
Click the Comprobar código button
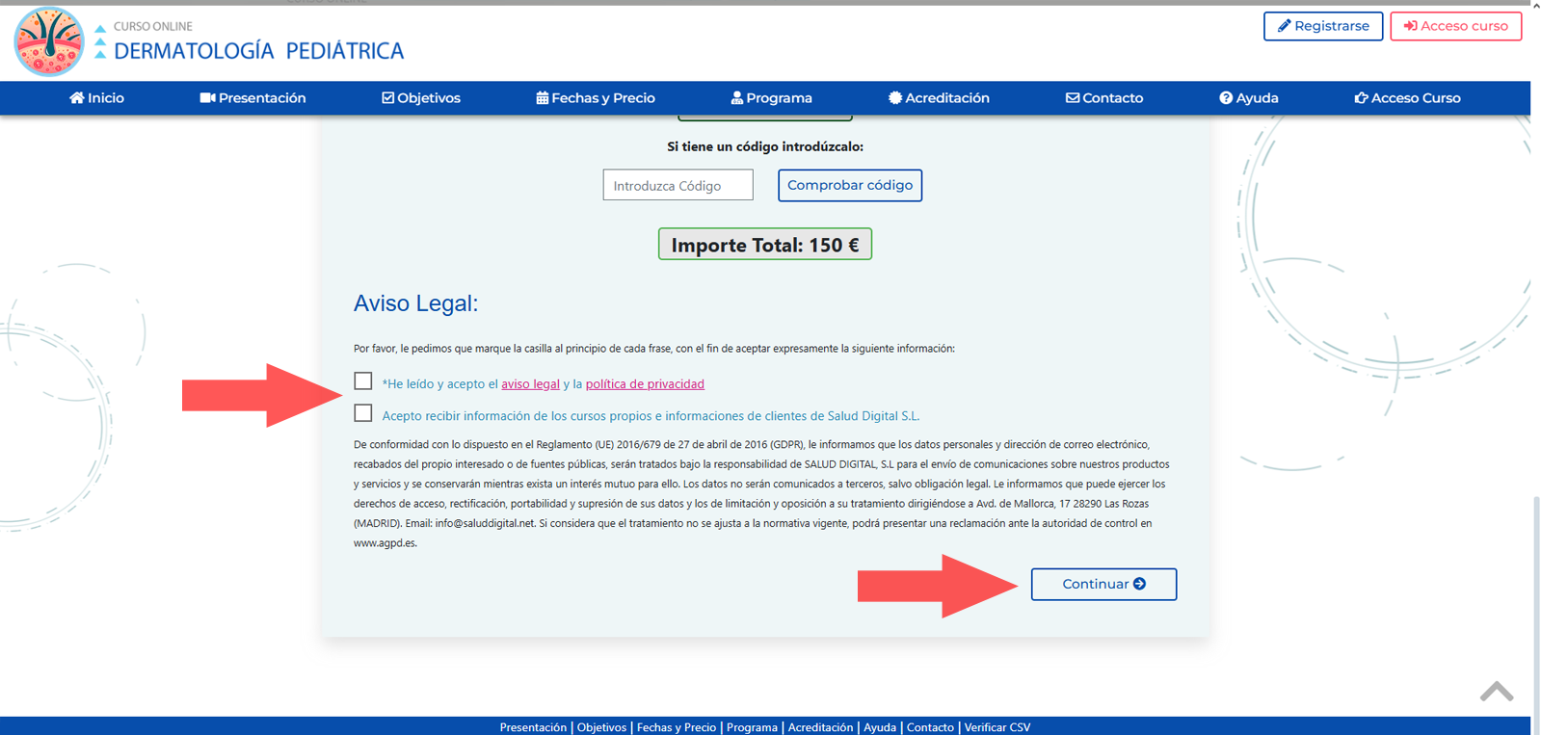(x=849, y=185)
